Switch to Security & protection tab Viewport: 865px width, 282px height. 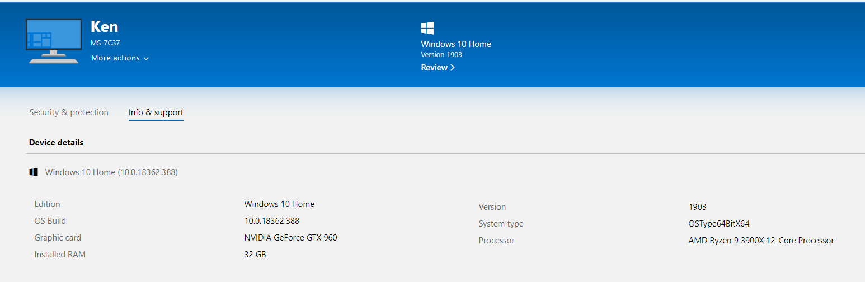[69, 112]
